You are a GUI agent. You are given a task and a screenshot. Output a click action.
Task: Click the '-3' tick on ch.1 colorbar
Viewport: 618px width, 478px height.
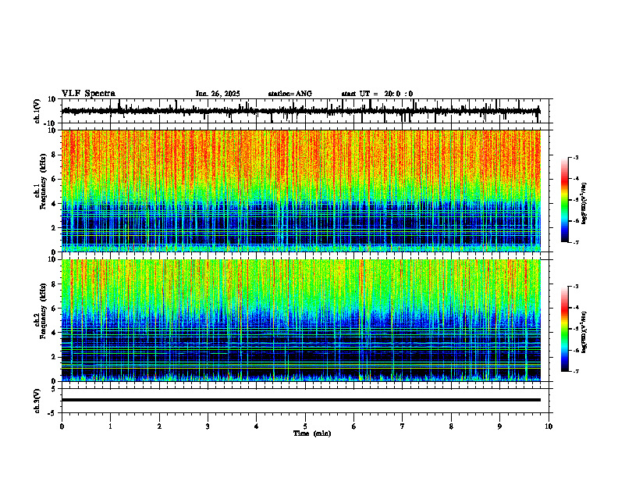(x=575, y=157)
